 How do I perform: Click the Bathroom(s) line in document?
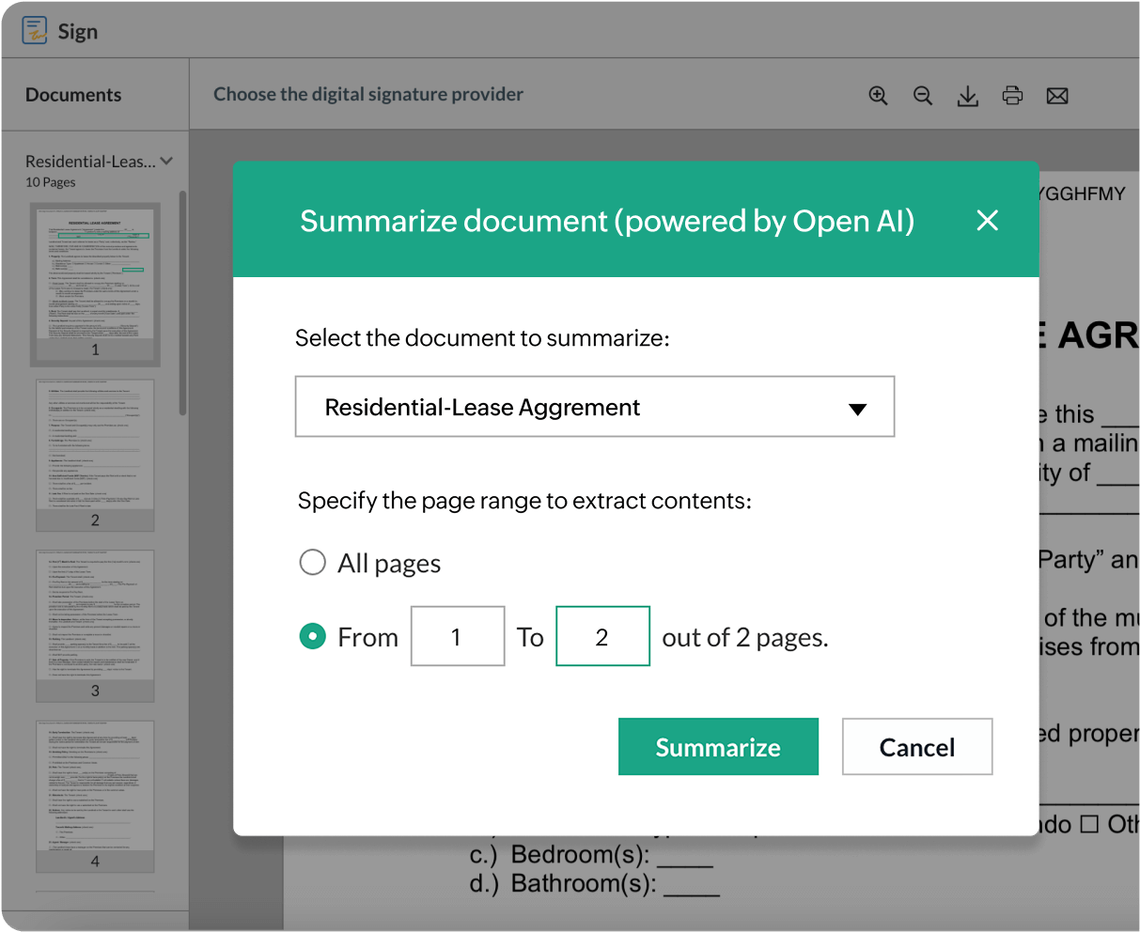[595, 884]
